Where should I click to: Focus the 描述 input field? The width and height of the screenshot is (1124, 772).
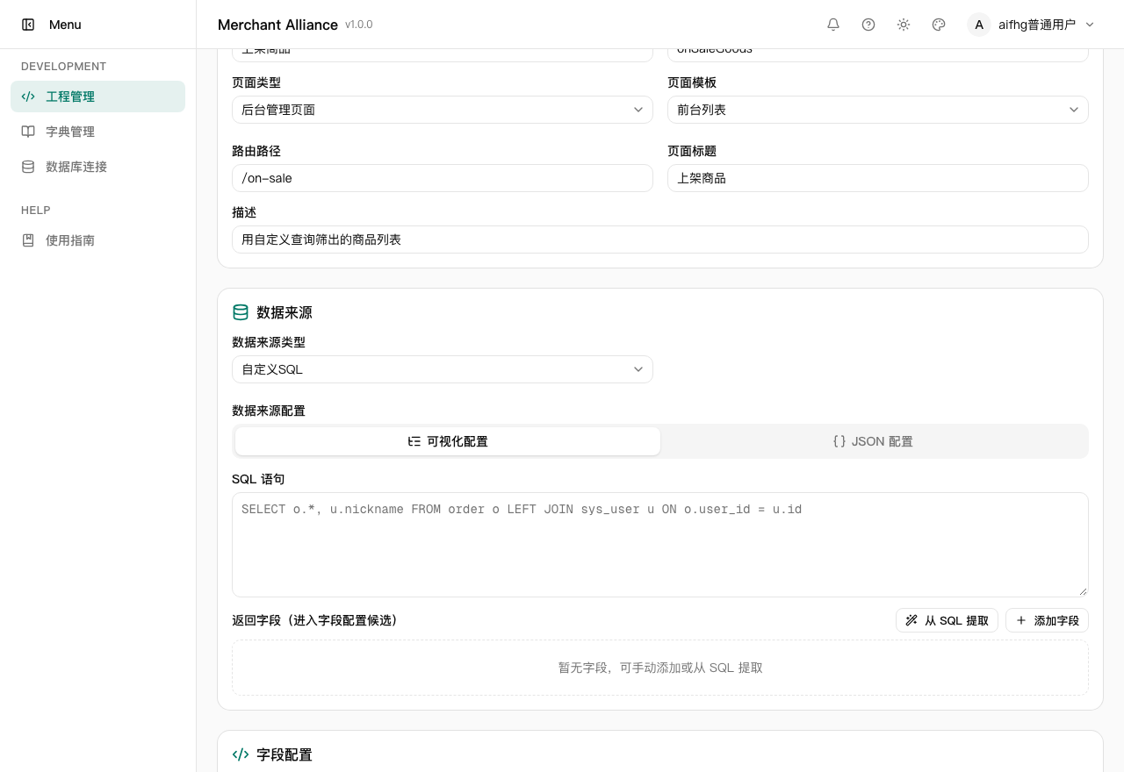tap(660, 239)
